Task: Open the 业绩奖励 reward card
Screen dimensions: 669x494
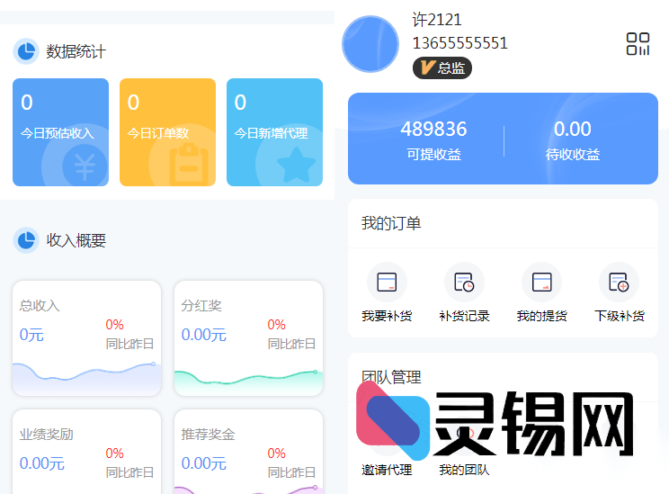Action: (x=86, y=452)
